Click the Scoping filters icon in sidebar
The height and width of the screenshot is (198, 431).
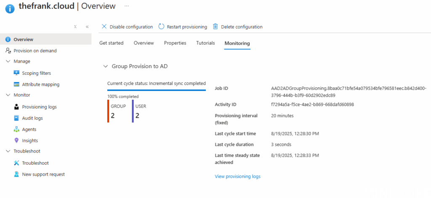tap(16, 73)
